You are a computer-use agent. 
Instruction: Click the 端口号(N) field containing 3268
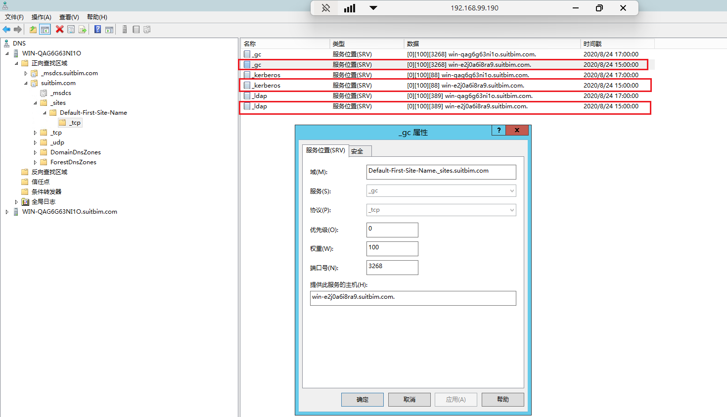[x=392, y=267]
